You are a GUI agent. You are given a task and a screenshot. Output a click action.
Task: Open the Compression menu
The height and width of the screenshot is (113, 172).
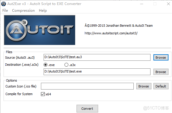[x=23, y=11]
